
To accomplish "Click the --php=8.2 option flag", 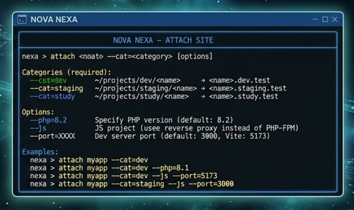I will [48, 120].
